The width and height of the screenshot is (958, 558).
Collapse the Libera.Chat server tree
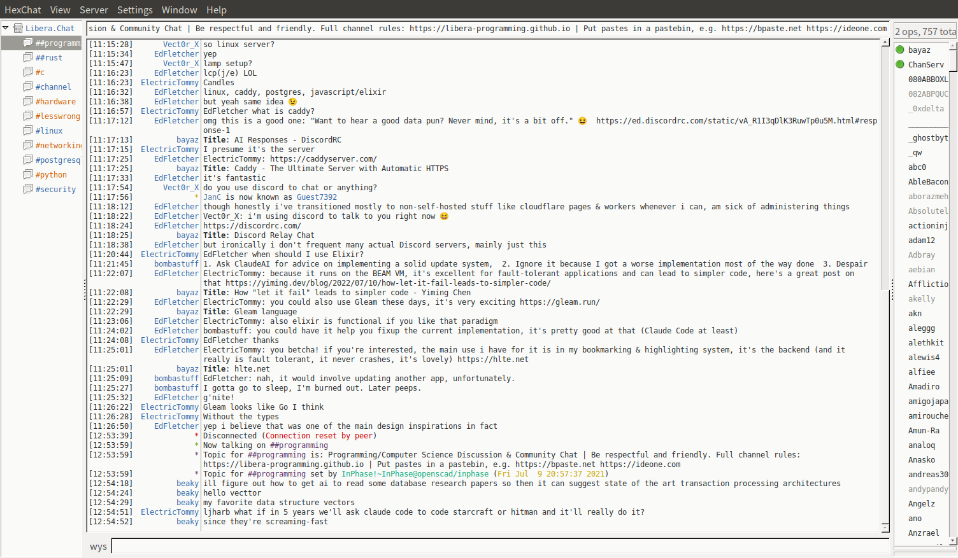[x=6, y=28]
